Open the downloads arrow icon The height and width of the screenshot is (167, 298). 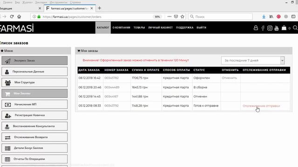[x=264, y=17]
